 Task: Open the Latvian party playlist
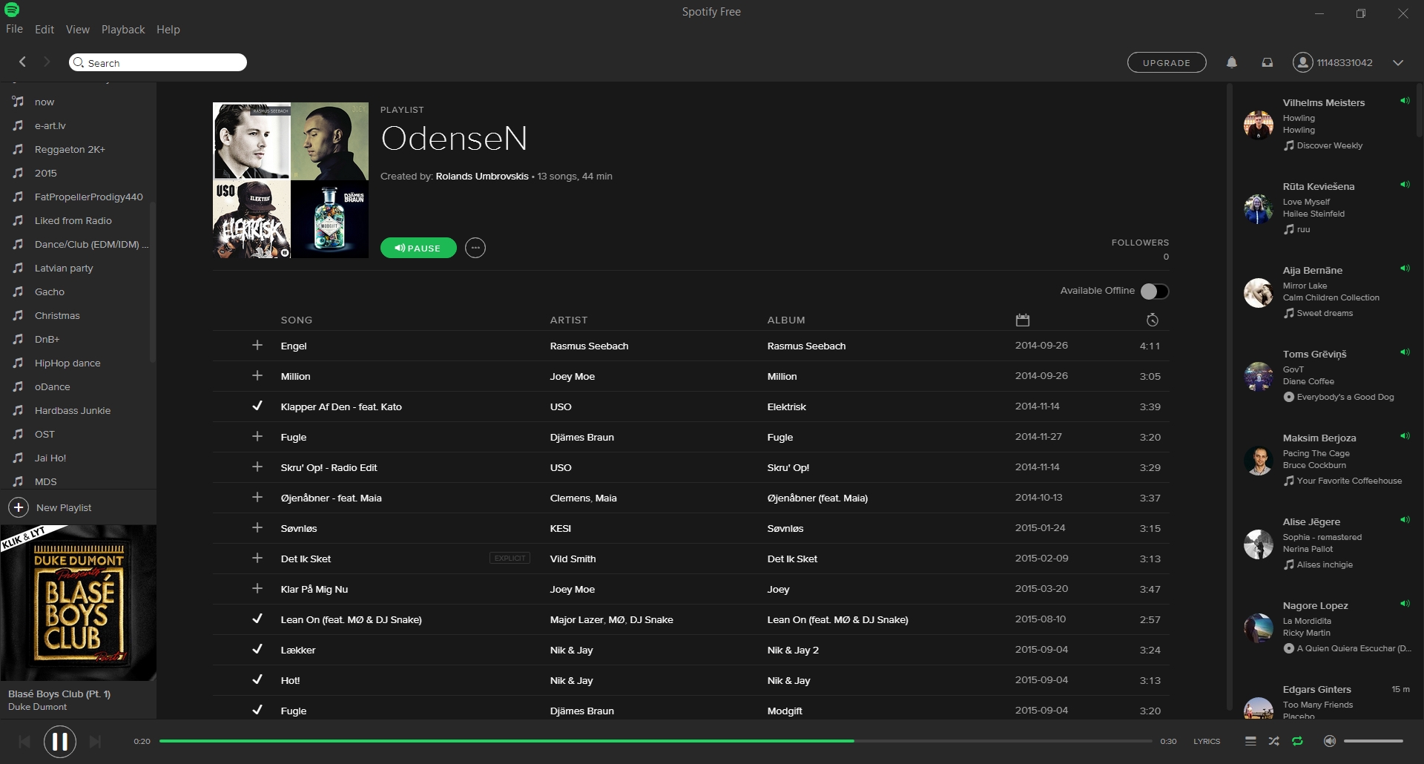point(64,268)
